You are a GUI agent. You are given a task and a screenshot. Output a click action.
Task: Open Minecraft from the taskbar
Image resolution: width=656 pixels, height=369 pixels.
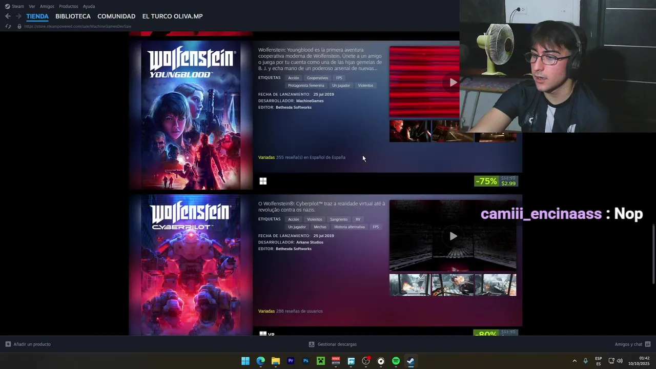coord(321,361)
